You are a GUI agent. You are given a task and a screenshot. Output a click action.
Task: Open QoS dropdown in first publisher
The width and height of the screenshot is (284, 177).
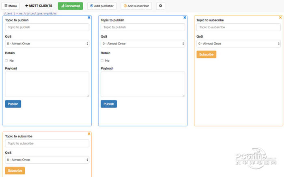pyautogui.click(x=47, y=44)
